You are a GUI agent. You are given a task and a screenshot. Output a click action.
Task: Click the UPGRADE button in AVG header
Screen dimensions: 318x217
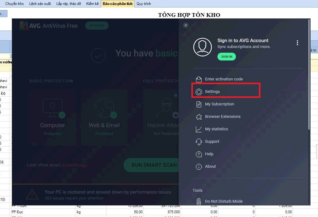pyautogui.click(x=97, y=25)
